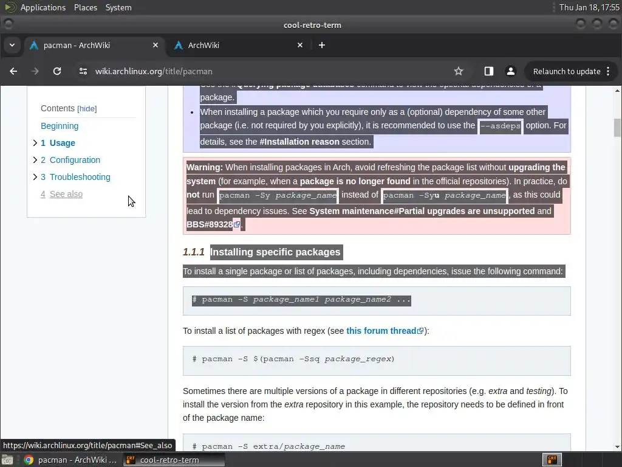The height and width of the screenshot is (467, 622).
Task: Open the Applications menu
Action: 43,7
